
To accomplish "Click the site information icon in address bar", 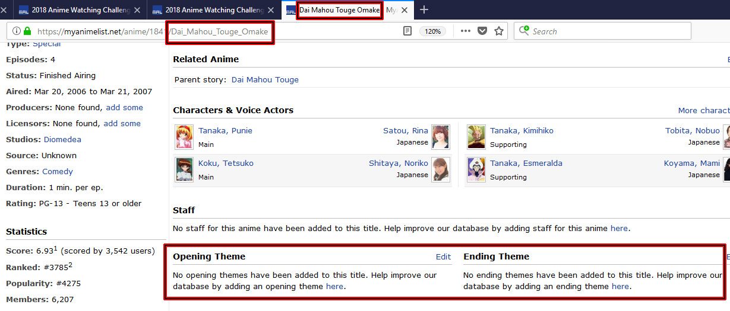I will (16, 31).
